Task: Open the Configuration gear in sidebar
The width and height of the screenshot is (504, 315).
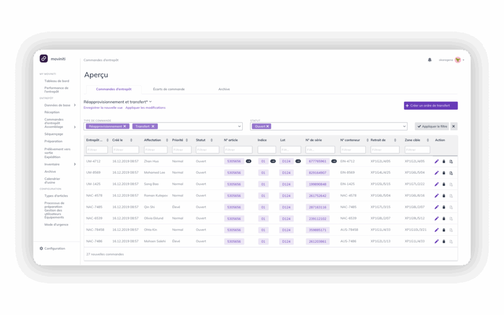Action: pos(41,249)
